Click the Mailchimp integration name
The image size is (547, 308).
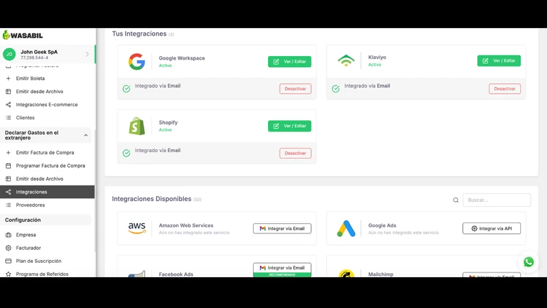[x=381, y=274]
